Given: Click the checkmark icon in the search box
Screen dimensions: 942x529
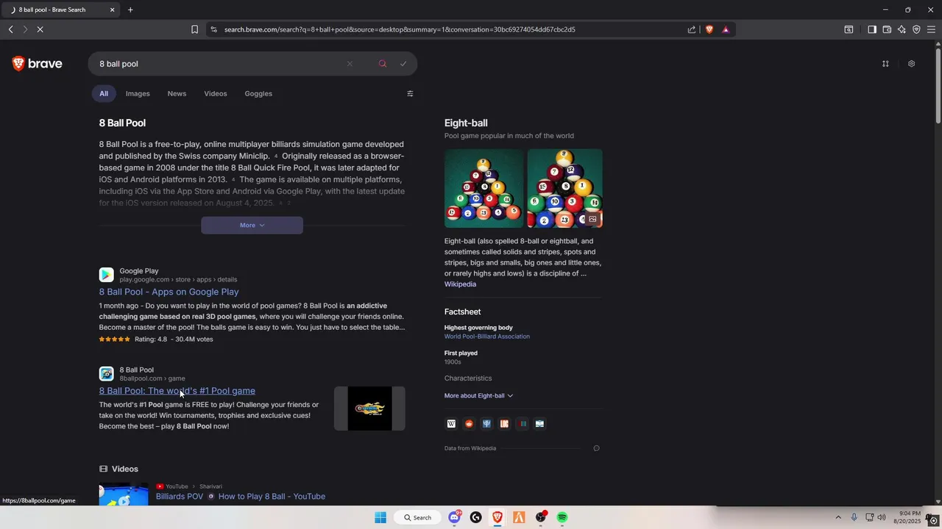Looking at the screenshot, I should coord(403,64).
